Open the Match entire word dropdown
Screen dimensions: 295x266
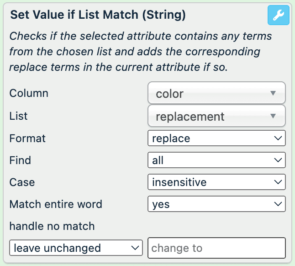(x=216, y=204)
